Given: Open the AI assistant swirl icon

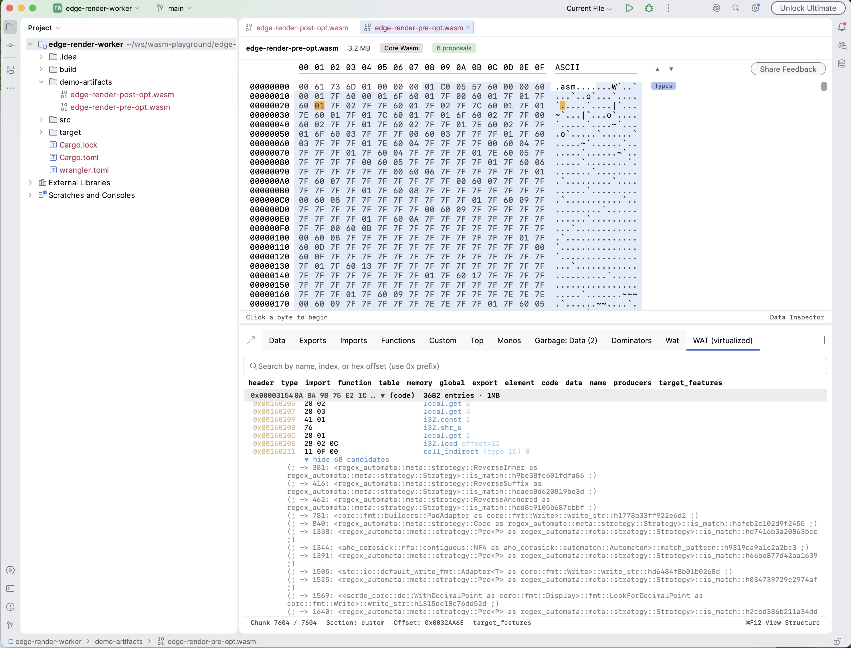Looking at the screenshot, I should point(716,8).
